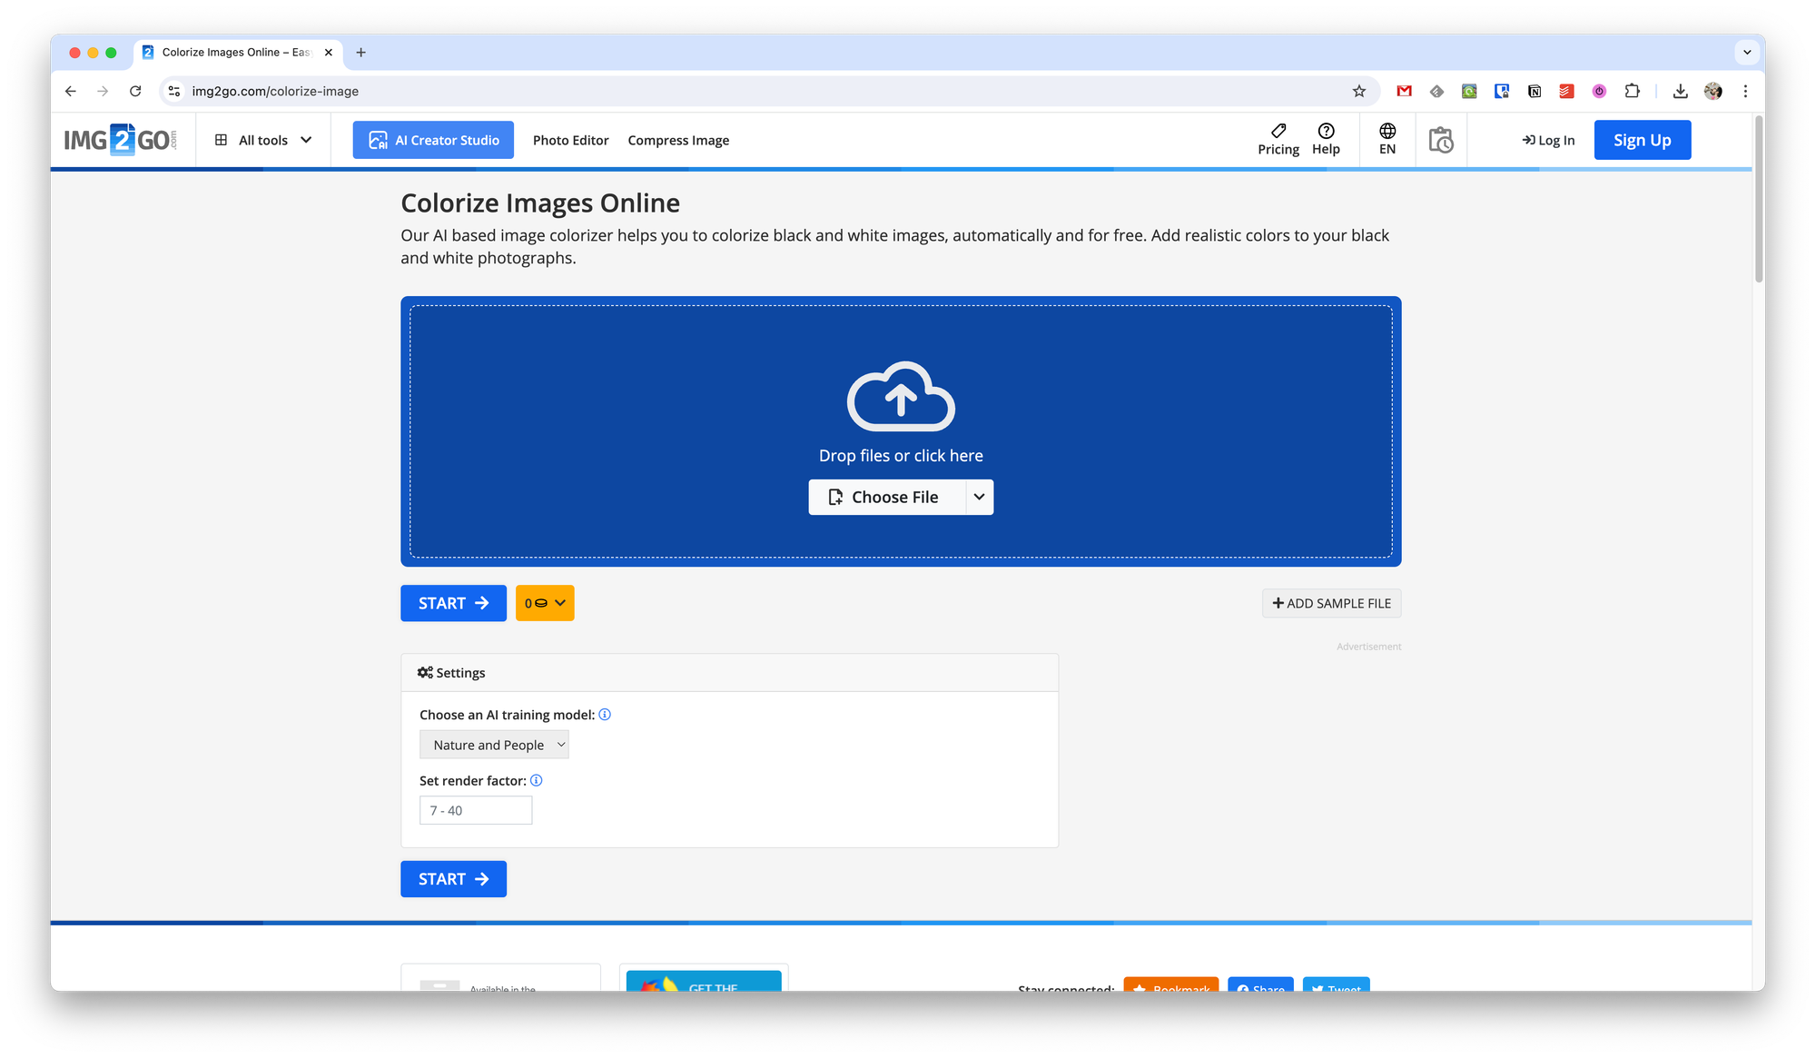Image resolution: width=1816 pixels, height=1058 pixels.
Task: Expand the yellow credits dropdown
Action: click(x=545, y=603)
